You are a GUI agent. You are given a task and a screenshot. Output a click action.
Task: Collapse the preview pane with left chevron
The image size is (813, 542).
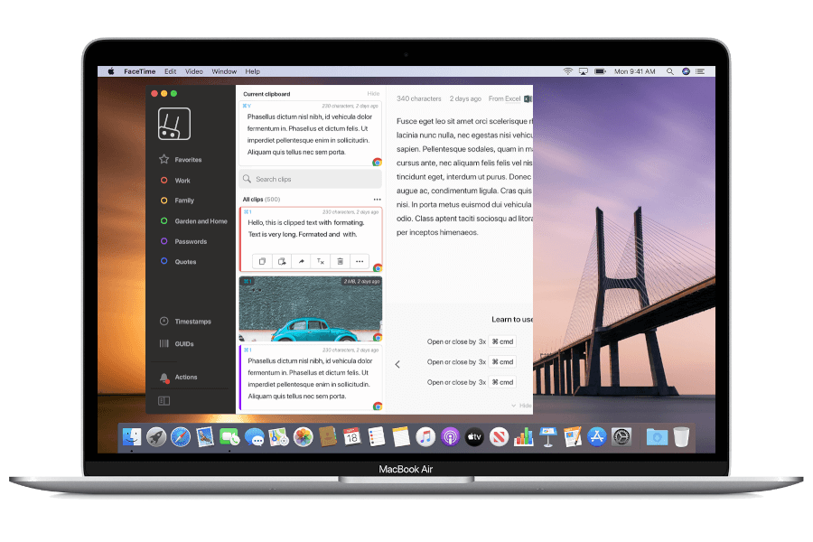(397, 364)
